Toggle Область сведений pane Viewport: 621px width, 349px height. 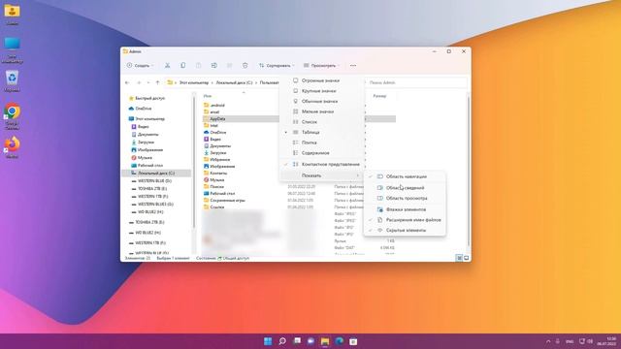click(405, 187)
